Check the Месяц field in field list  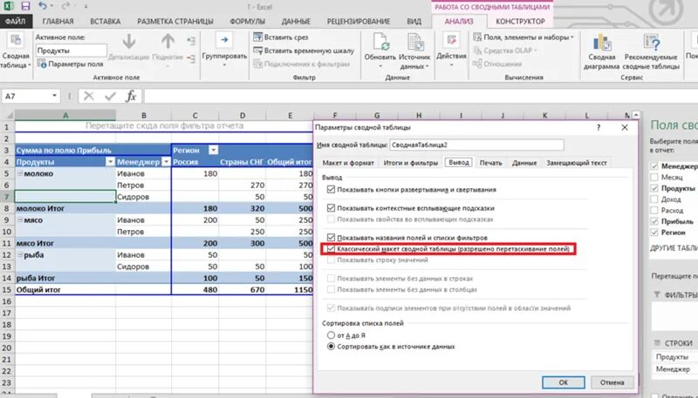(654, 178)
